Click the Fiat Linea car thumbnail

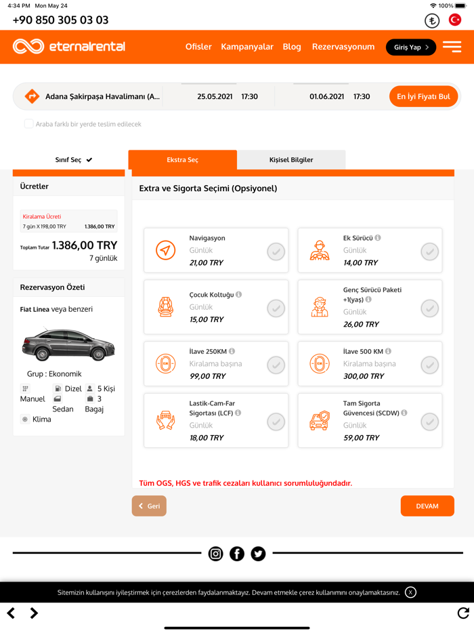point(68,344)
